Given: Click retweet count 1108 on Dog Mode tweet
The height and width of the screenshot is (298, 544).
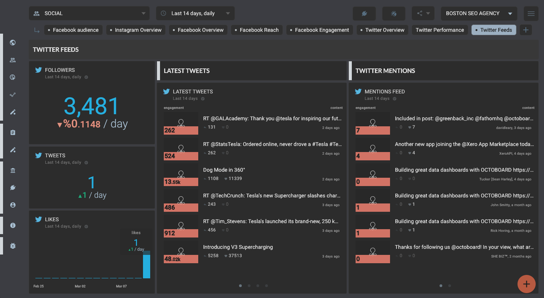Looking at the screenshot, I should tap(211, 178).
